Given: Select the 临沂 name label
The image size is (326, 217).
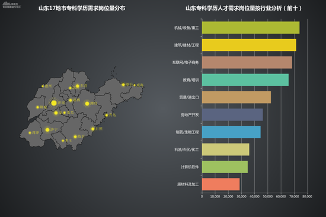Looking at the screenshot, I should pyautogui.click(x=81, y=137).
